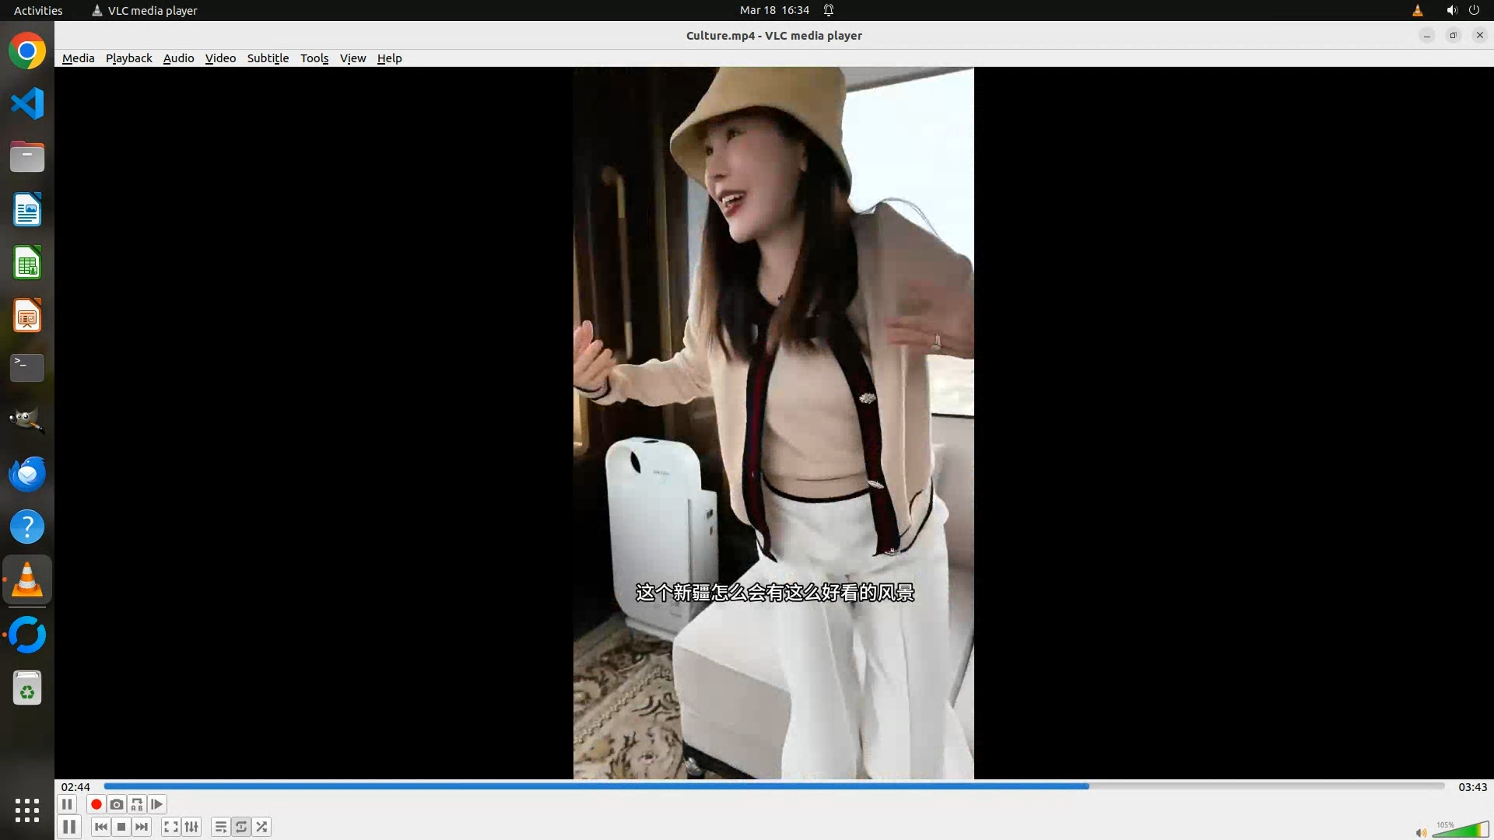Viewport: 1494px width, 840px height.
Task: Toggle A-B loop button
Action: point(137,804)
